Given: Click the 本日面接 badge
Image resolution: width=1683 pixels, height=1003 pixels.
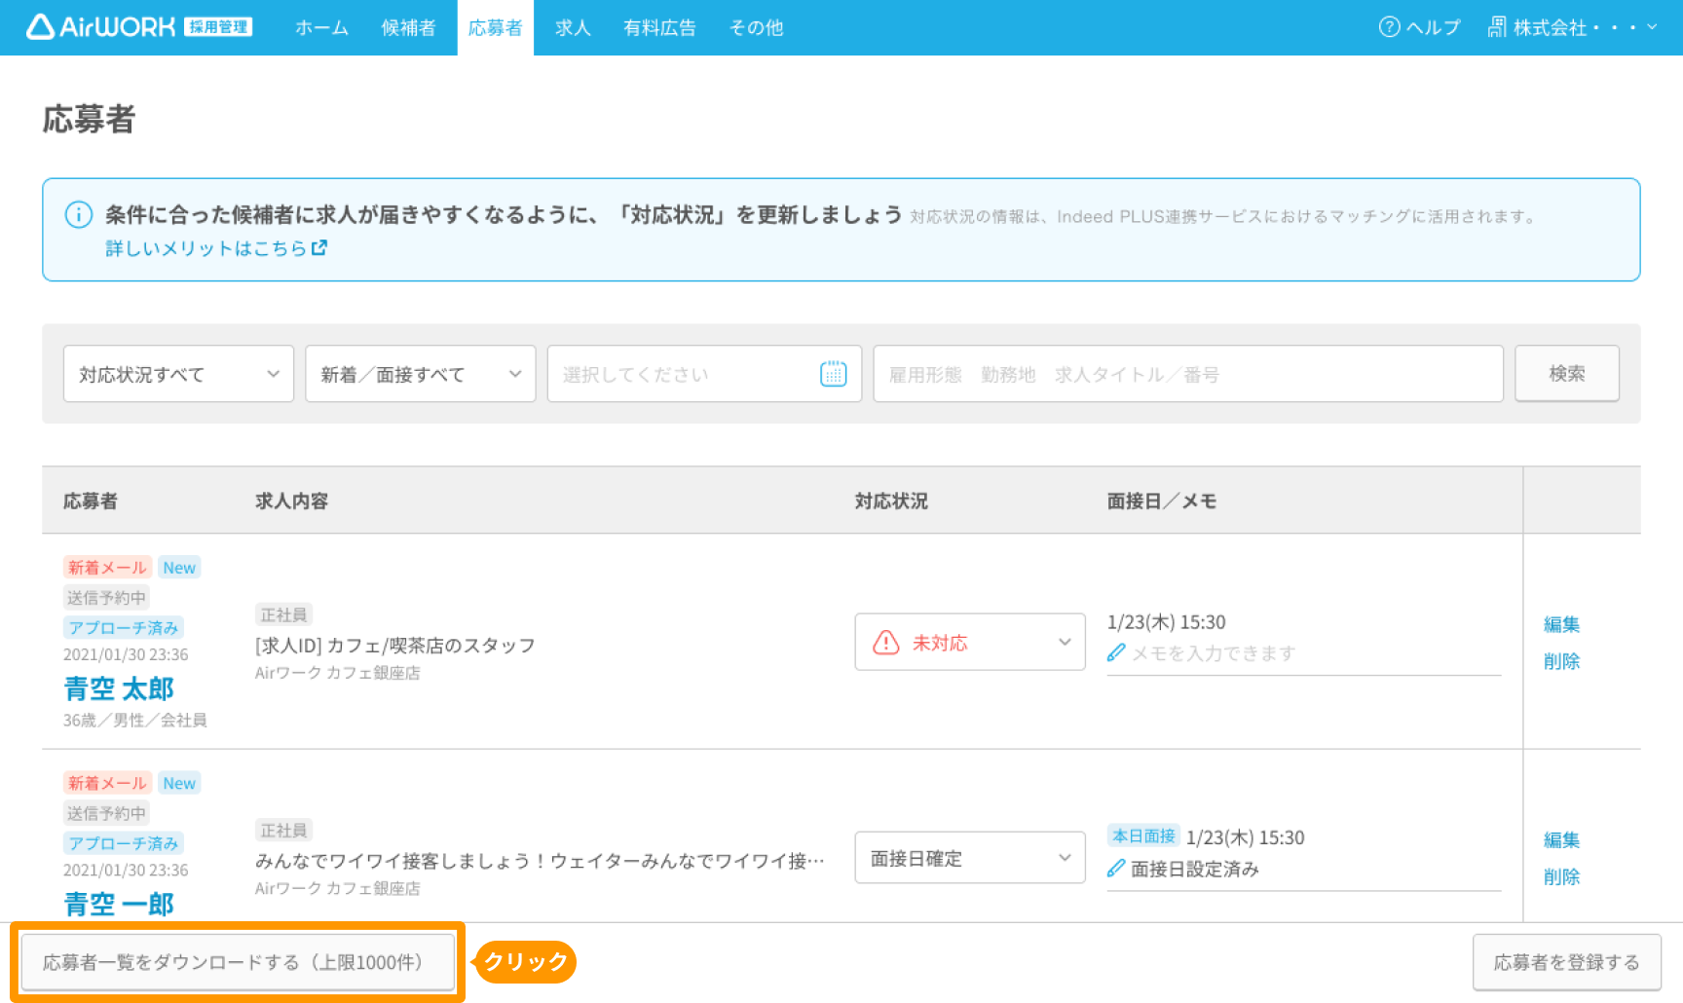Looking at the screenshot, I should click(x=1144, y=836).
